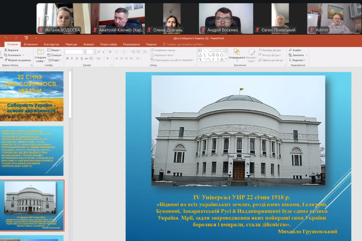Toggle italic text formatting
The image size is (362, 241).
72,59
